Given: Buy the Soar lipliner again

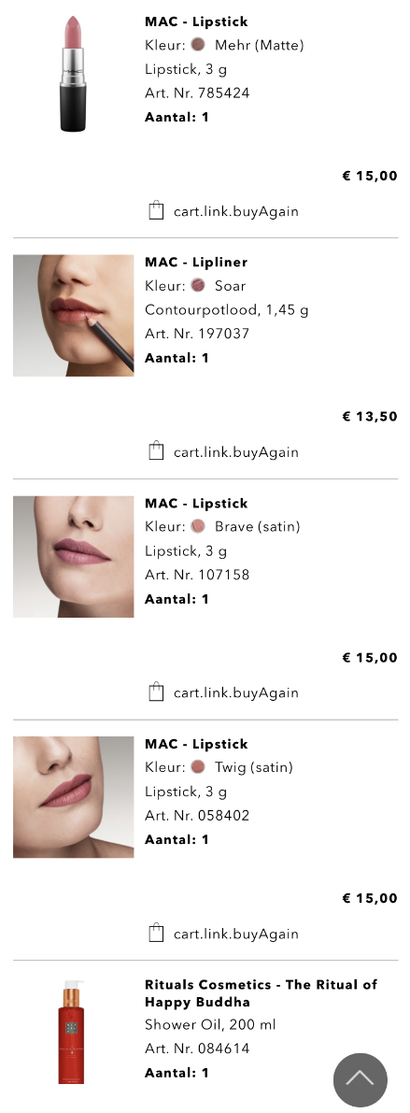Looking at the screenshot, I should point(223,451).
